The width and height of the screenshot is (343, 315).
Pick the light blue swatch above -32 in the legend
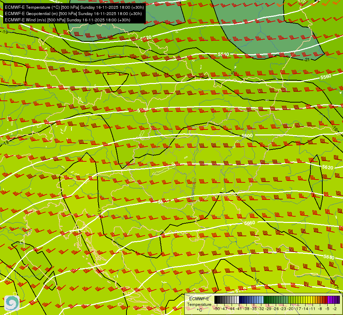[262, 300]
